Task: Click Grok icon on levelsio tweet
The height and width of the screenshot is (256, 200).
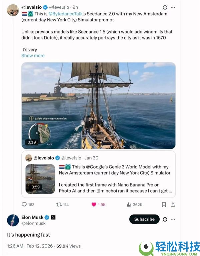Action: click(165, 7)
